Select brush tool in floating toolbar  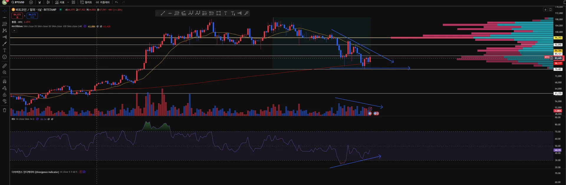coord(246,13)
